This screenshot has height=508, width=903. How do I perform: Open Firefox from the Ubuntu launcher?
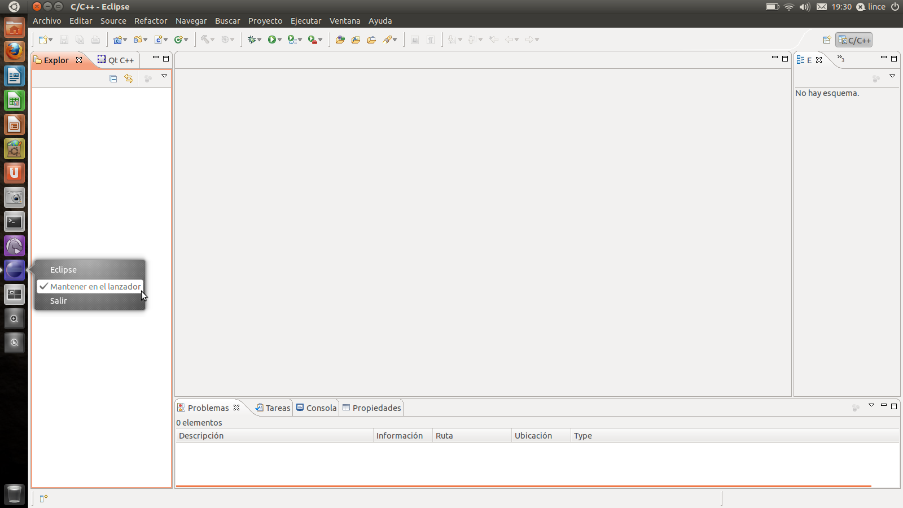pyautogui.click(x=14, y=51)
